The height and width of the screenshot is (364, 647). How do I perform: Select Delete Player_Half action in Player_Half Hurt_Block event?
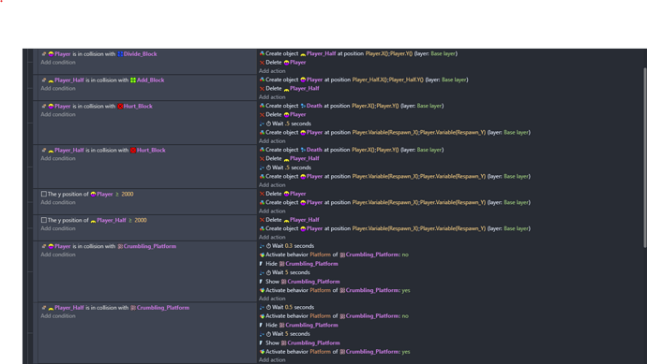(x=289, y=158)
